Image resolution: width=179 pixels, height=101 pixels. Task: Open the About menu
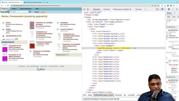coord(14,9)
